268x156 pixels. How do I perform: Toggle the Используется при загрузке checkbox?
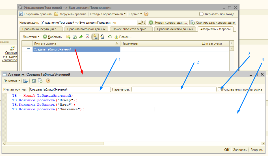coord(220,89)
